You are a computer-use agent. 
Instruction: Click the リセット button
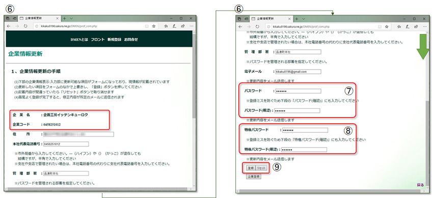pos(261,168)
